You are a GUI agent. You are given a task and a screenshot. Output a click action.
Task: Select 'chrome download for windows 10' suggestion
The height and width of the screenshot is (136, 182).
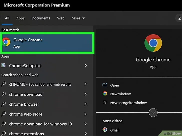tap(46, 124)
